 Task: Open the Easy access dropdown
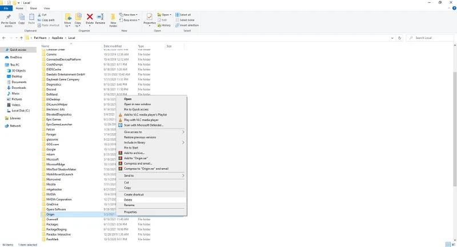pos(130,20)
